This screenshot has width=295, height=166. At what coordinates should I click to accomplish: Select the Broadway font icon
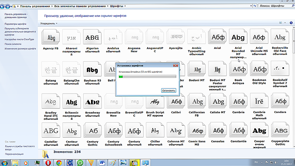(x=93, y=101)
